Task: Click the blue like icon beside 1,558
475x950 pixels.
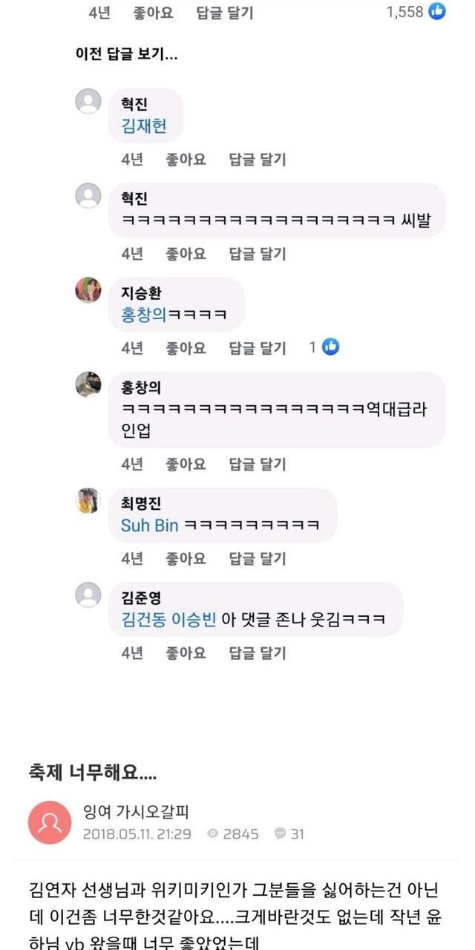Action: pos(438,12)
